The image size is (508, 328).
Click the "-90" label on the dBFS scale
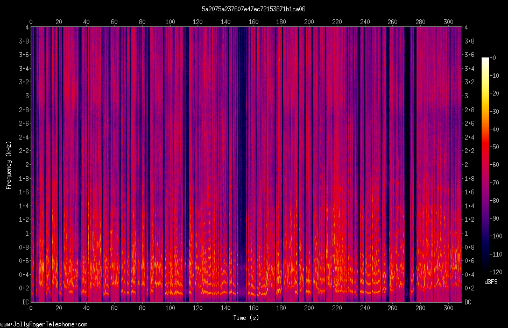pyautogui.click(x=494, y=218)
